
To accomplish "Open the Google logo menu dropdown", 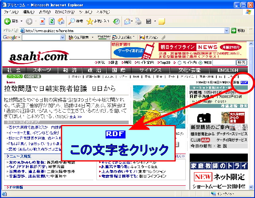I will [x=19, y=37].
